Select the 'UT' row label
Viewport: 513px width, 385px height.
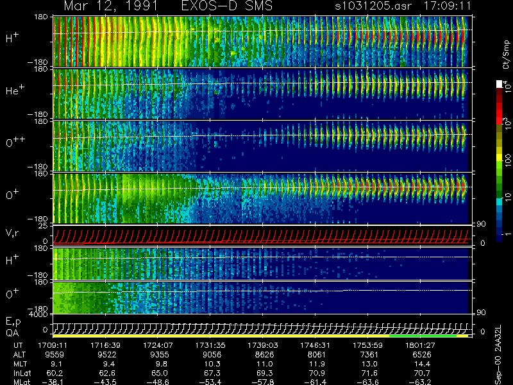click(x=19, y=345)
